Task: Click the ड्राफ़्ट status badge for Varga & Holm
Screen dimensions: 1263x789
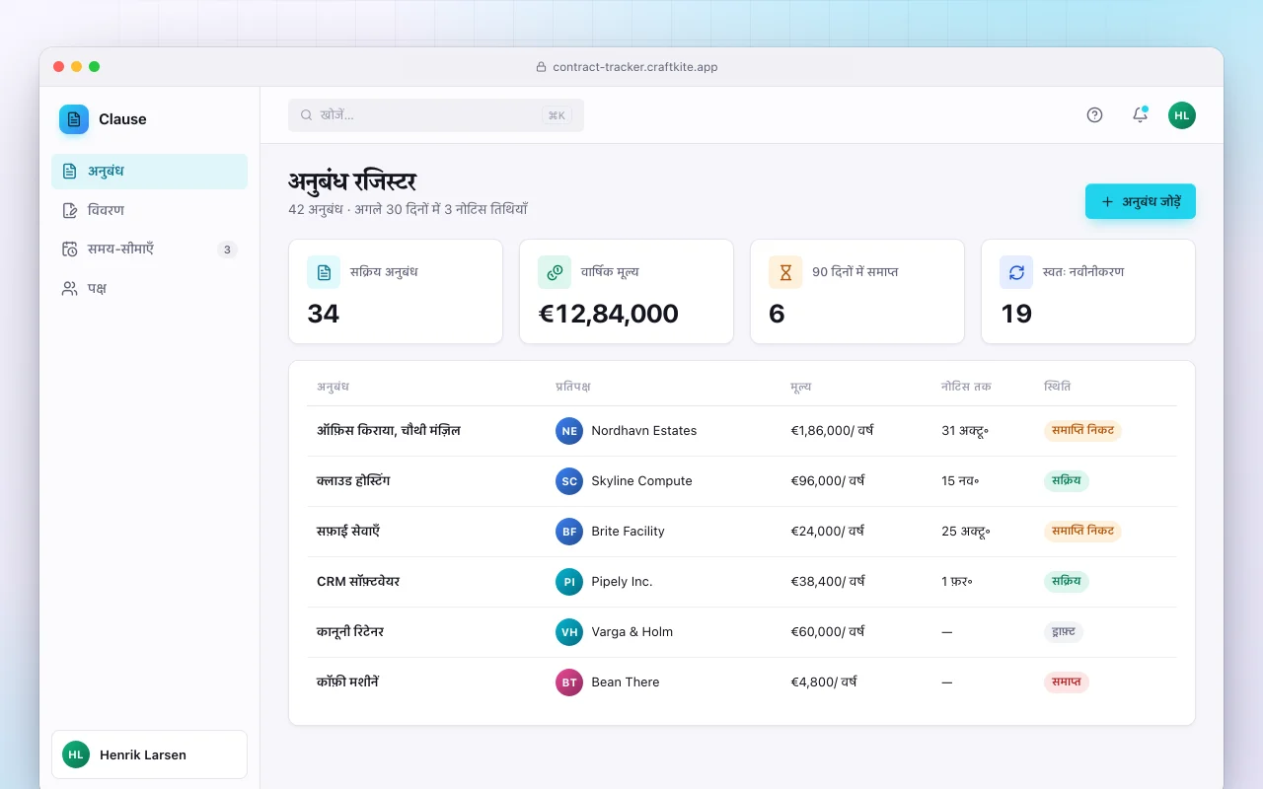Action: click(x=1064, y=632)
